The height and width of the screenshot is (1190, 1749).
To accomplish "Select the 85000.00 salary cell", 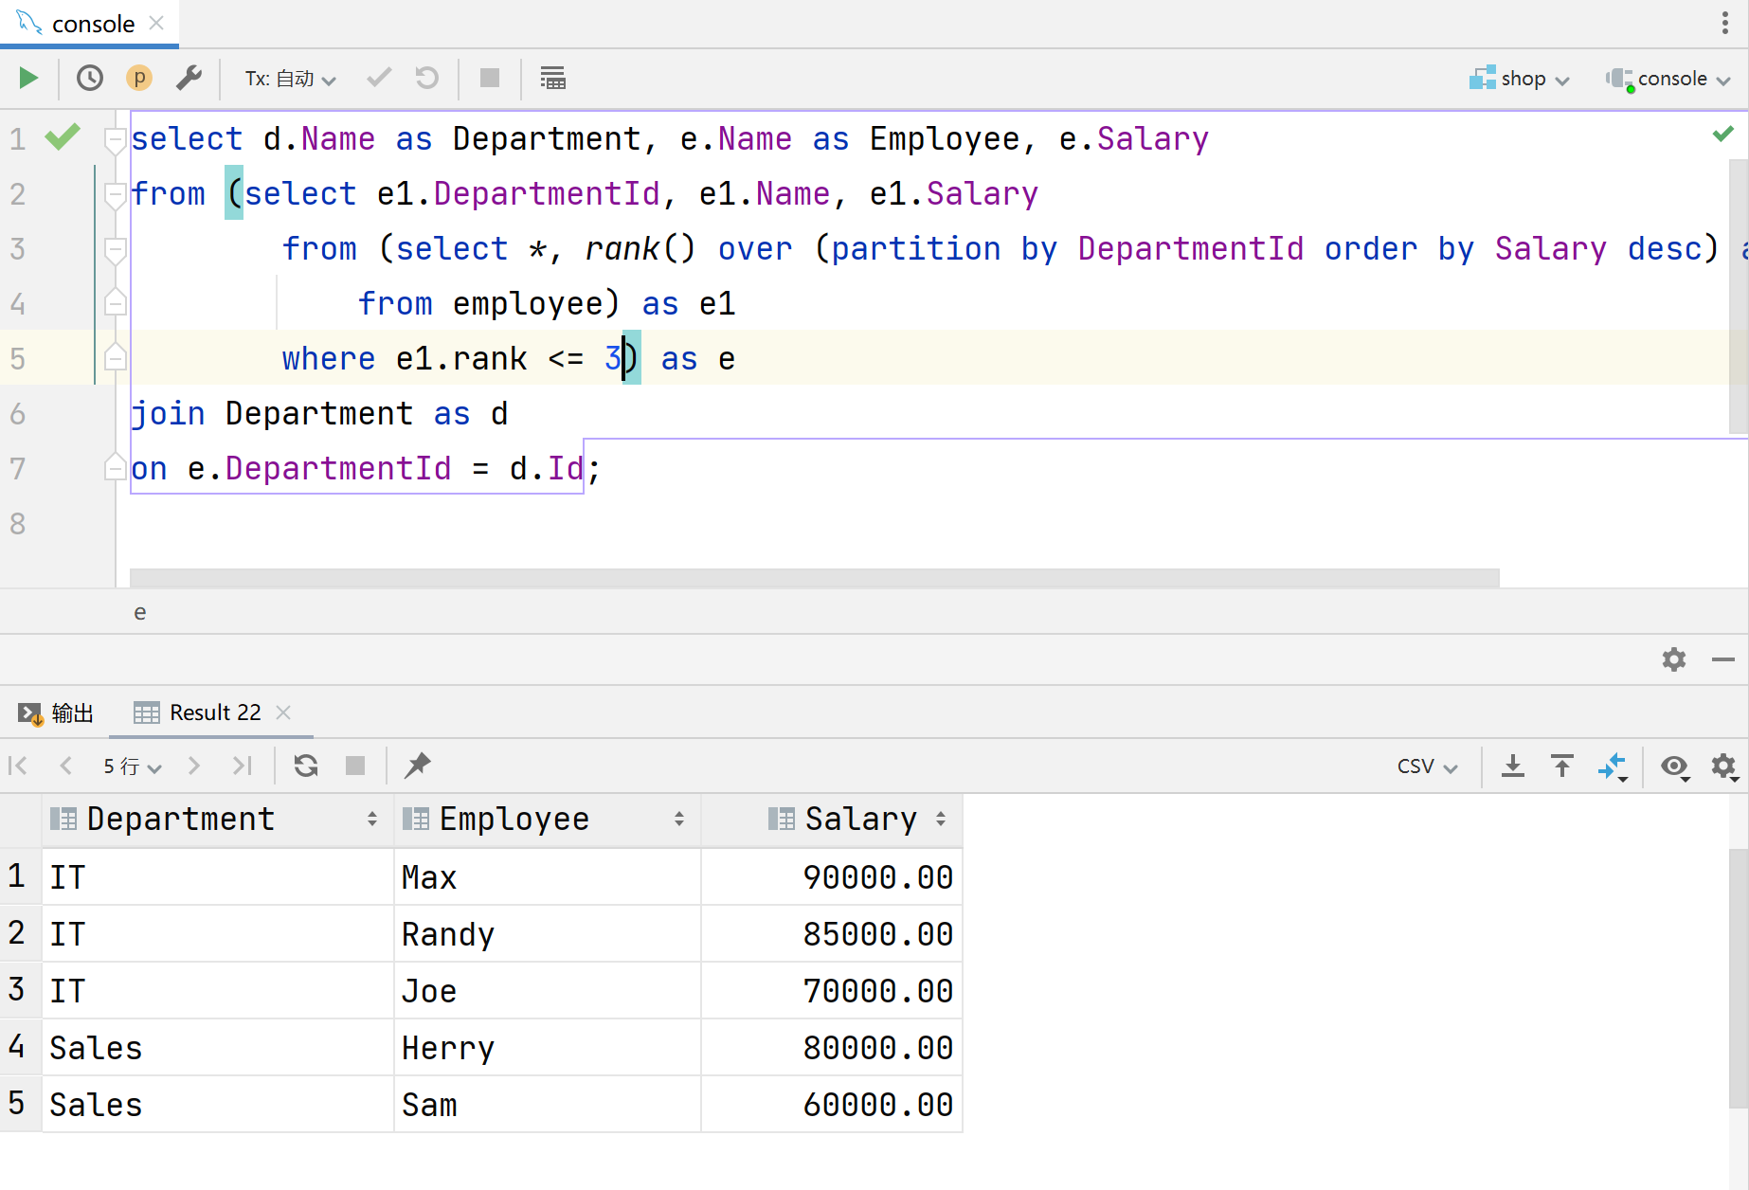I will click(832, 934).
